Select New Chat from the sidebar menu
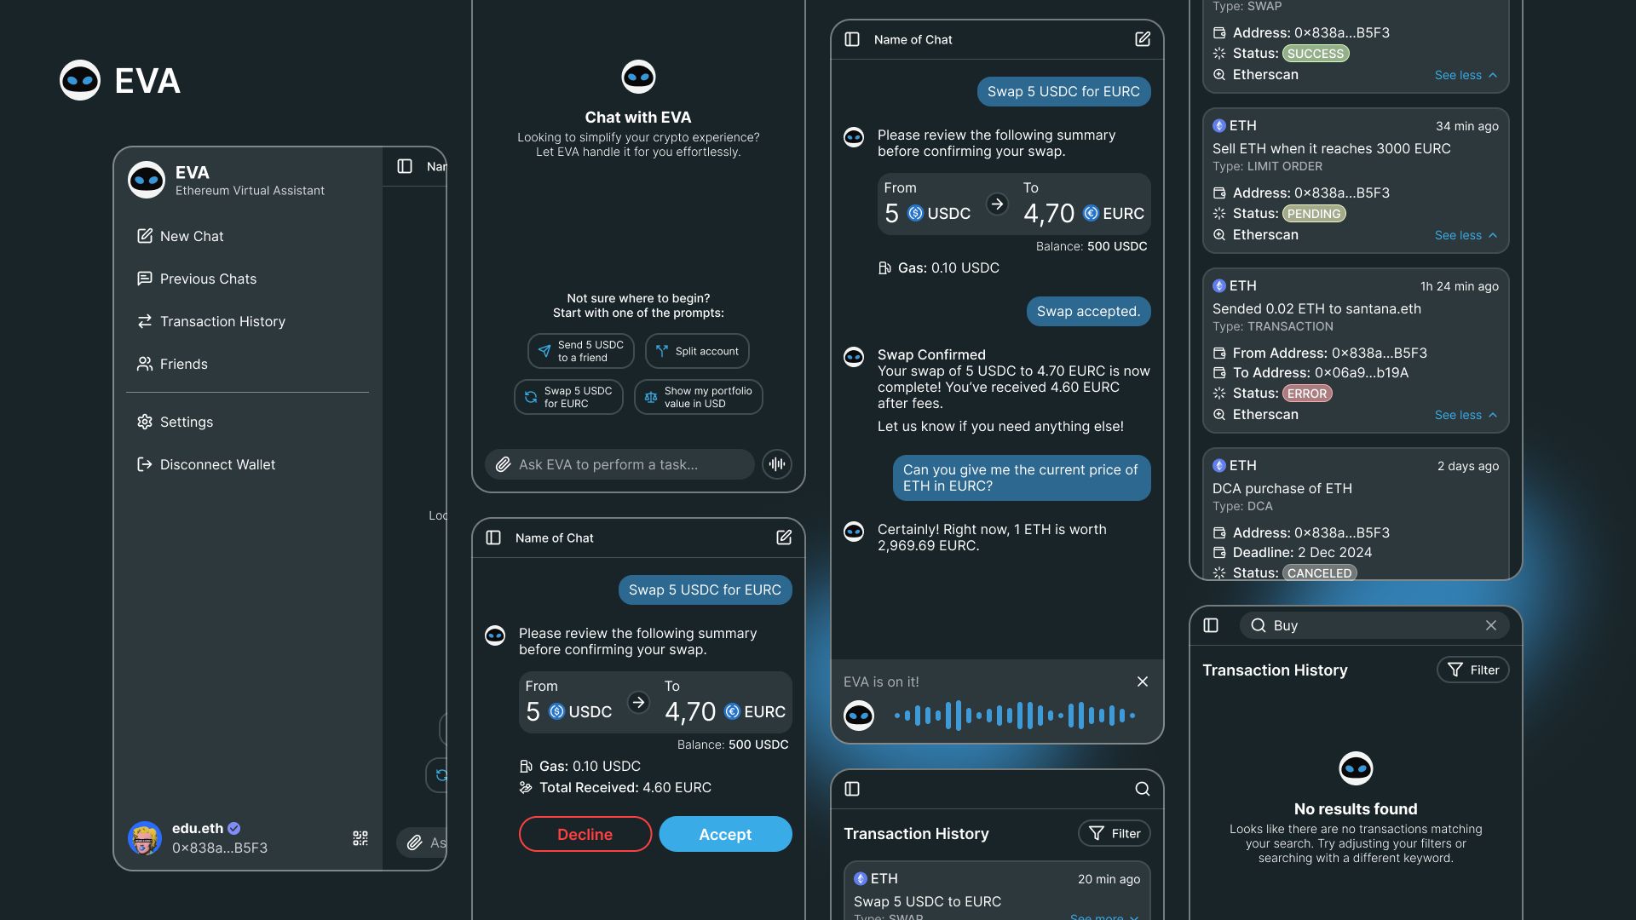This screenshot has height=920, width=1636. (191, 237)
